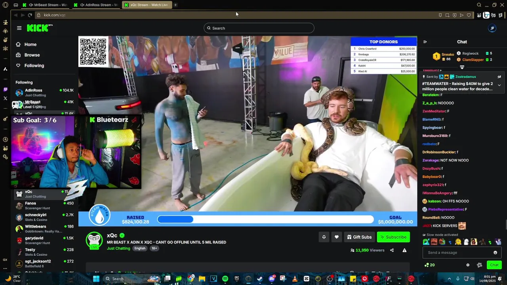Open Steam from the taskbar
This screenshot has height=285, width=507.
[259, 279]
